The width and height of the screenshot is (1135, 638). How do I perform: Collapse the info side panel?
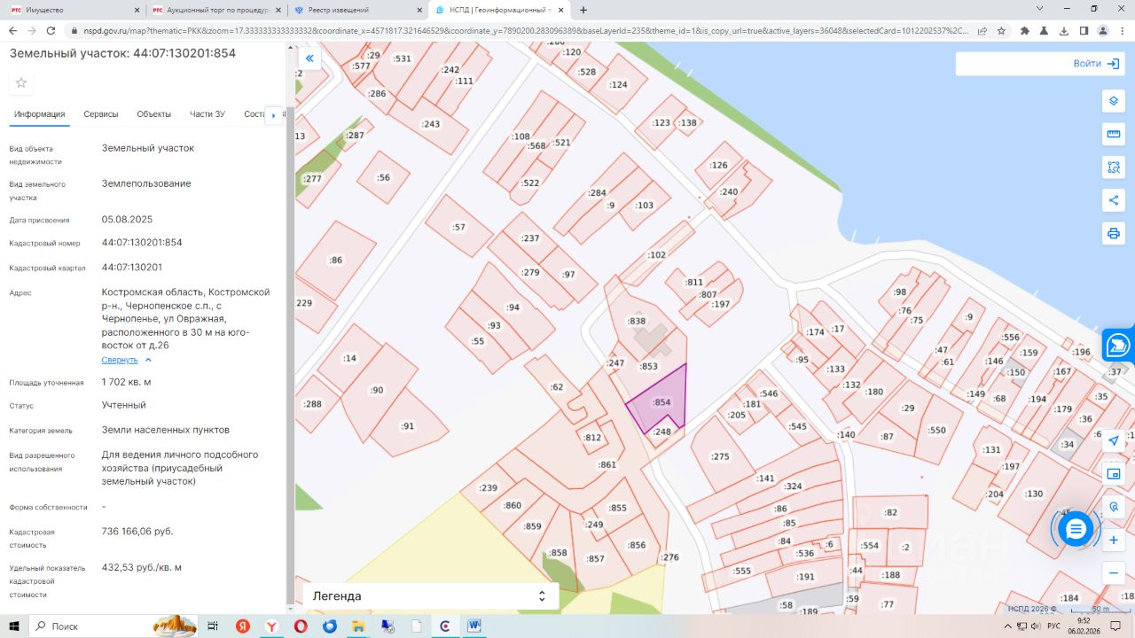[309, 58]
